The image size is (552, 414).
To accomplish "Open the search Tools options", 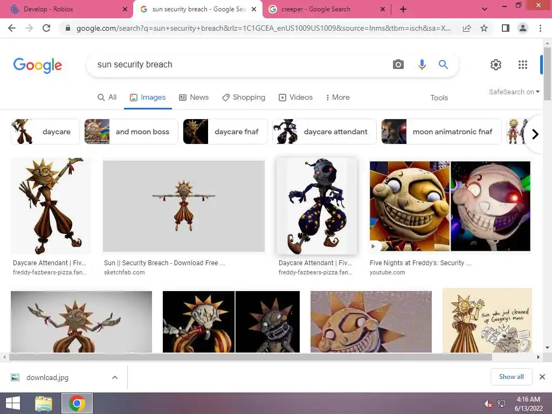I will (439, 98).
